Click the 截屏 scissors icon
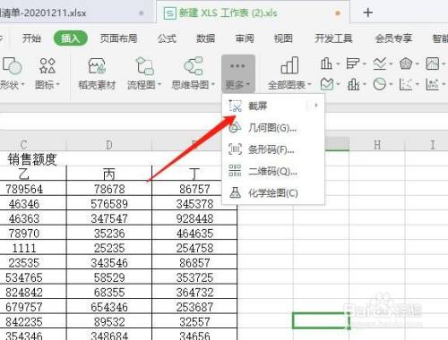 click(x=236, y=106)
